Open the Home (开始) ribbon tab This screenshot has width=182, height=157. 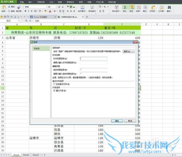[22, 2]
